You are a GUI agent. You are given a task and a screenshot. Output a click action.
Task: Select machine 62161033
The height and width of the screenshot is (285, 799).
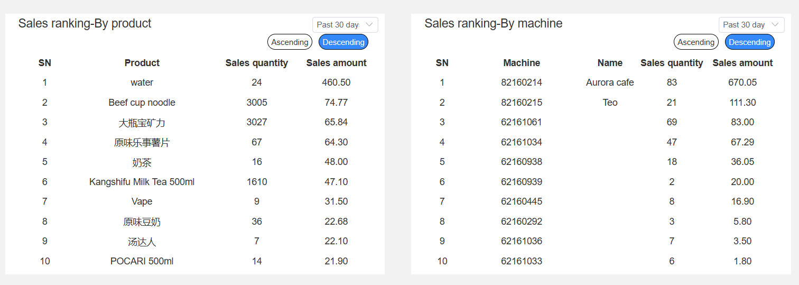[522, 261]
